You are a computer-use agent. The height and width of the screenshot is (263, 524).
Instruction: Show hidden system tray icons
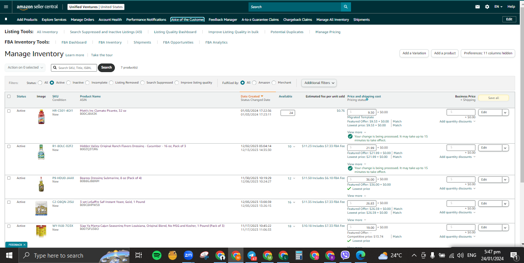414,255
